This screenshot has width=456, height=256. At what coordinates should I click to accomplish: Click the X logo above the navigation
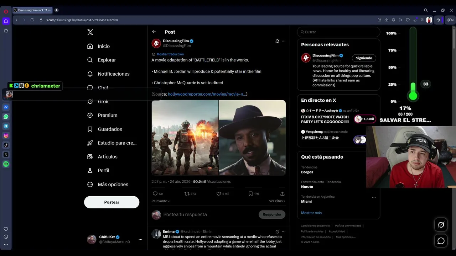pyautogui.click(x=90, y=32)
